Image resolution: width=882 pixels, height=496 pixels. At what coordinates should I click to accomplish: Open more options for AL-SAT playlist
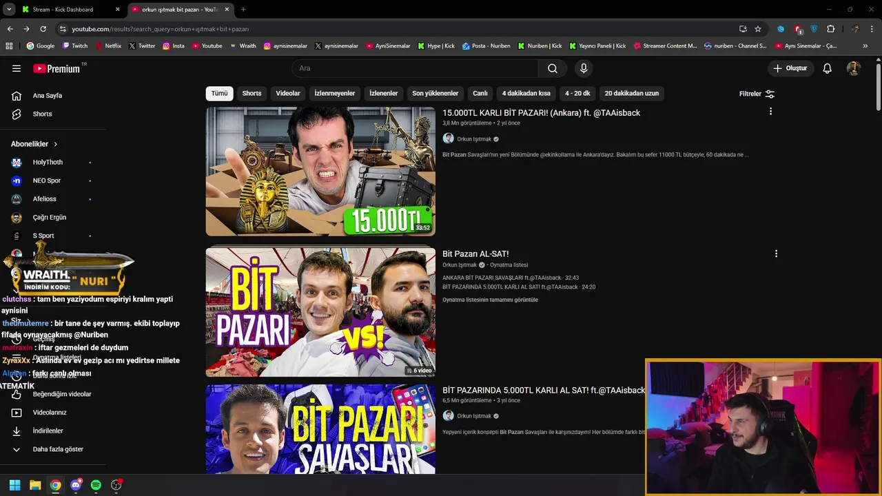pos(776,254)
